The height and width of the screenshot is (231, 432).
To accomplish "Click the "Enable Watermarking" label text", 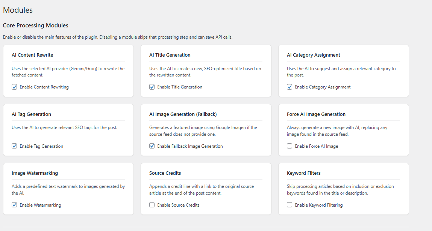I will pos(40,205).
